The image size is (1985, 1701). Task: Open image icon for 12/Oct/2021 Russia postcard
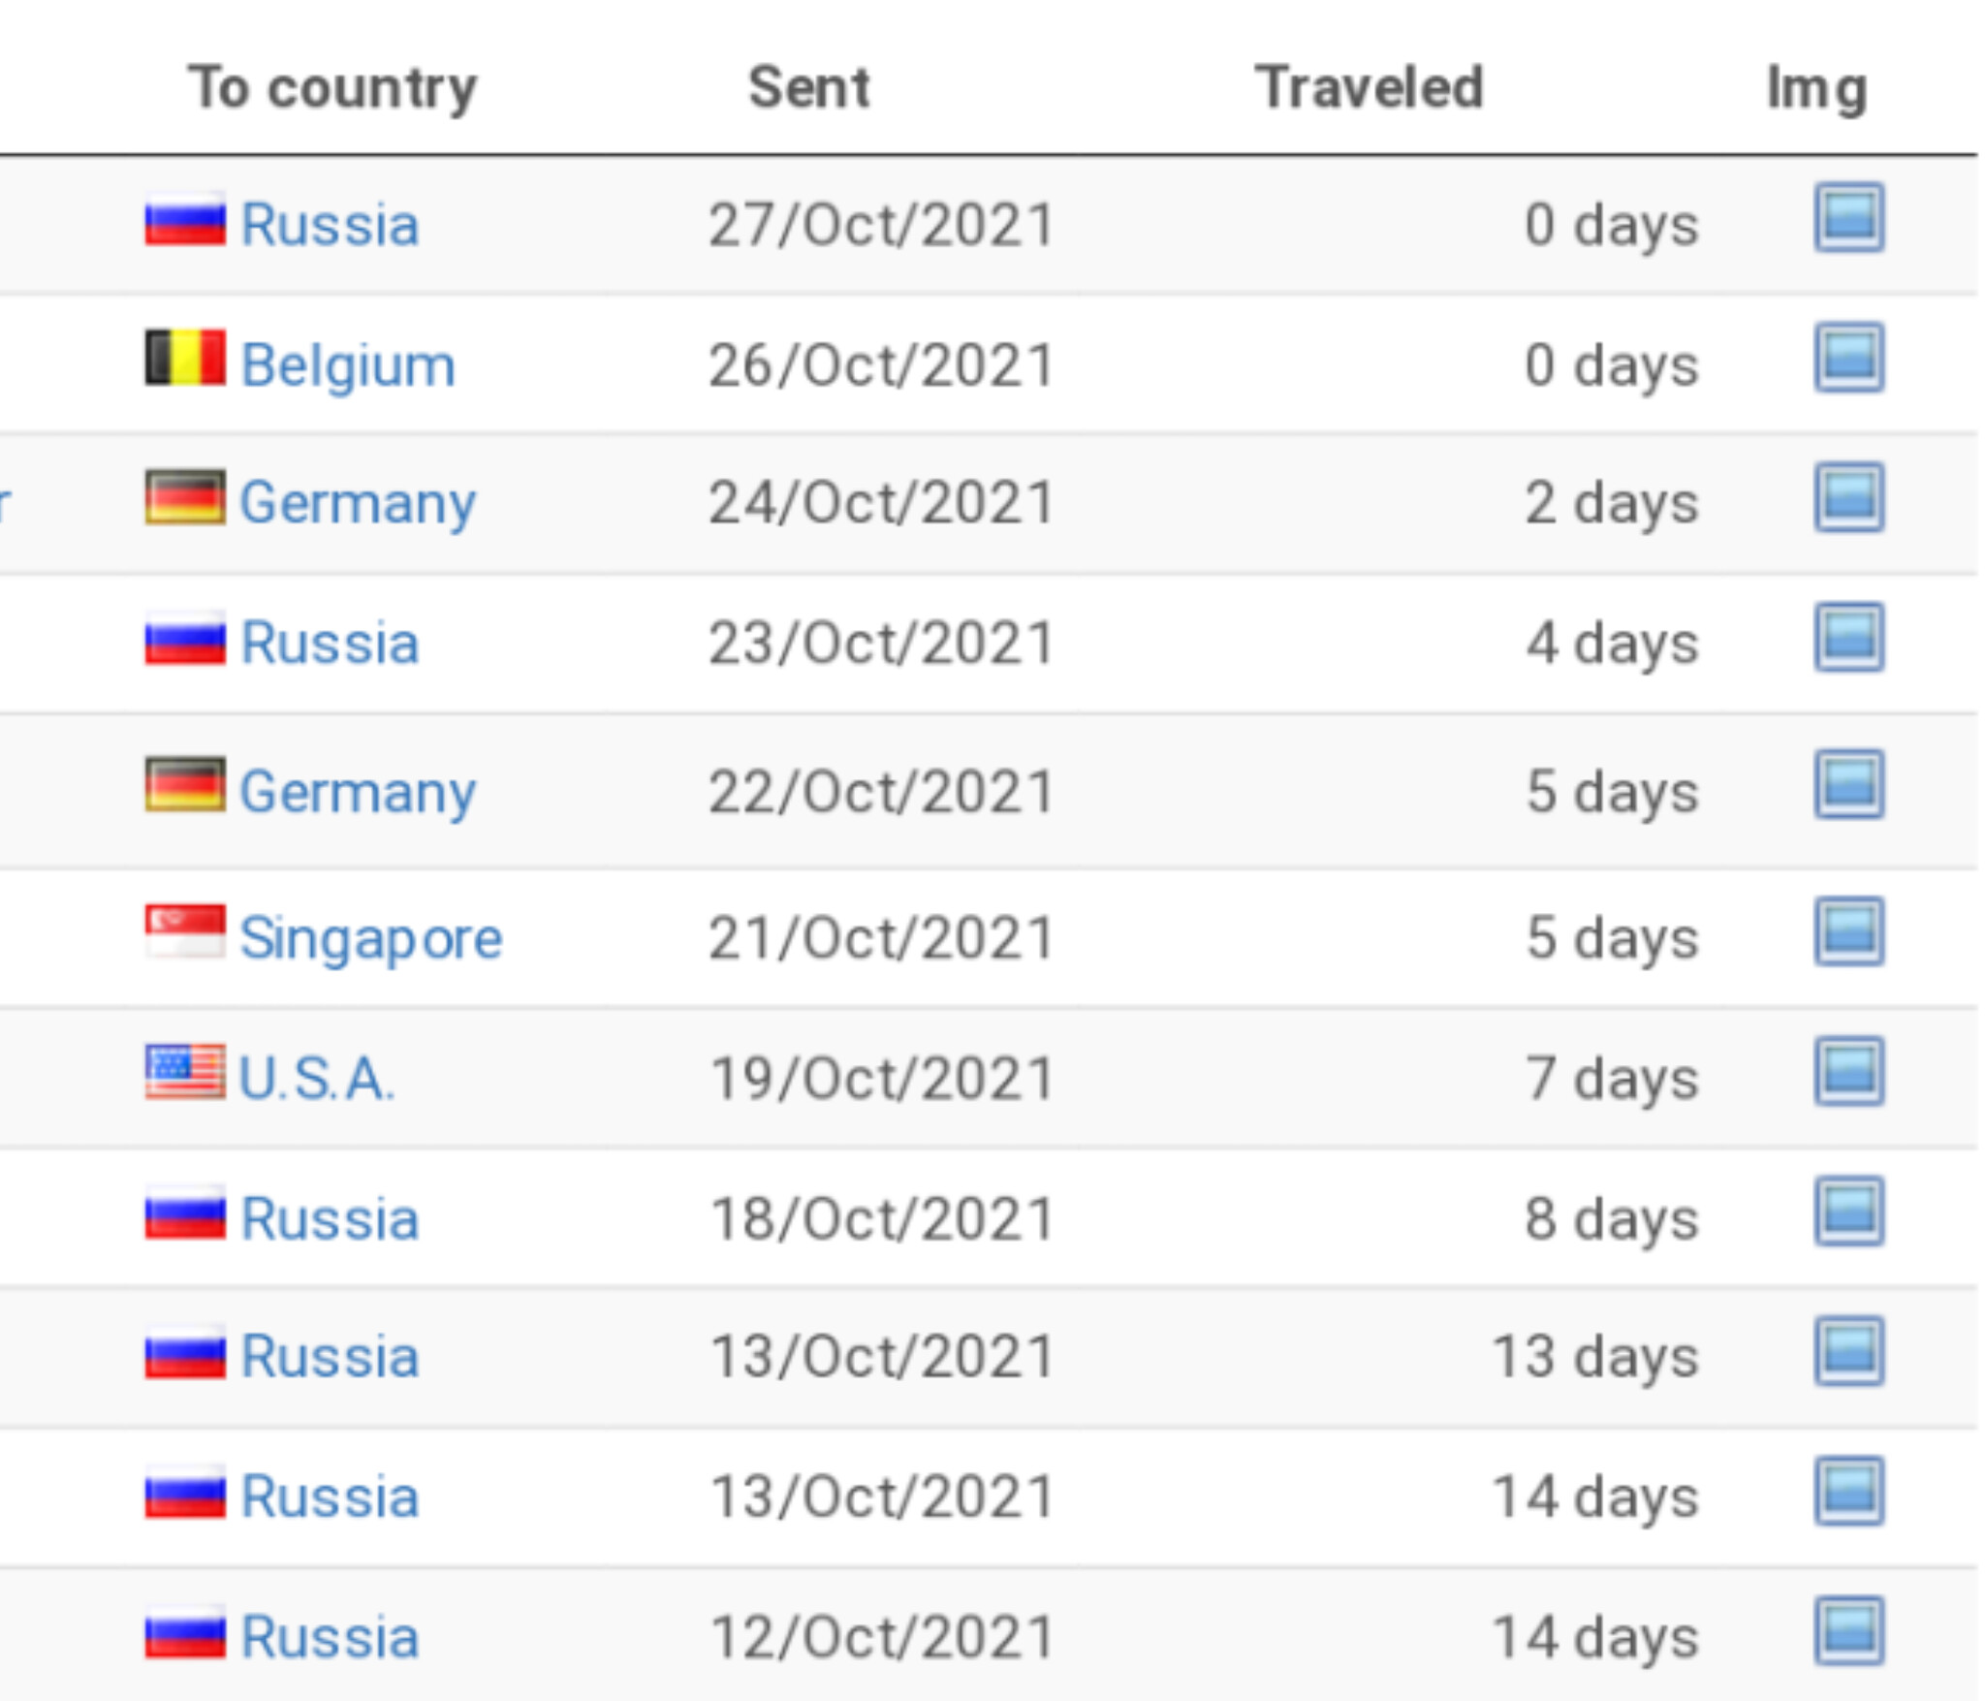[1848, 1630]
